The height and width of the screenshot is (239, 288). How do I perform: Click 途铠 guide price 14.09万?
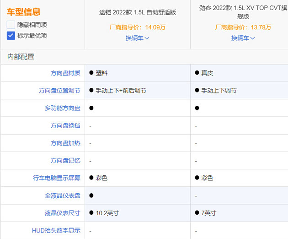pyautogui.click(x=138, y=27)
